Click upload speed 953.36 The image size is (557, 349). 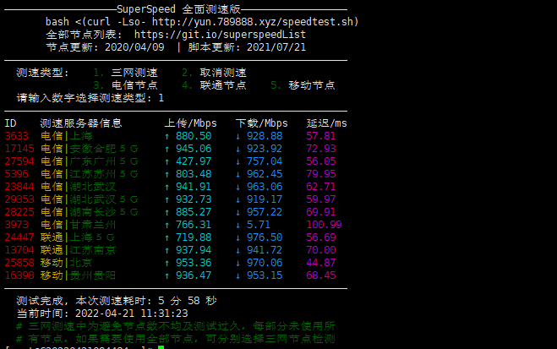pyautogui.click(x=194, y=263)
